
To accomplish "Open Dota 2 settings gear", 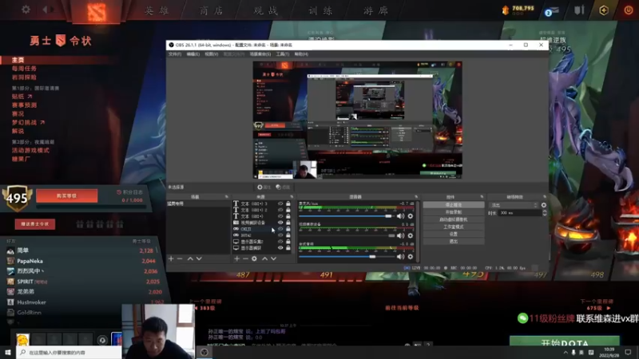I will [x=26, y=9].
